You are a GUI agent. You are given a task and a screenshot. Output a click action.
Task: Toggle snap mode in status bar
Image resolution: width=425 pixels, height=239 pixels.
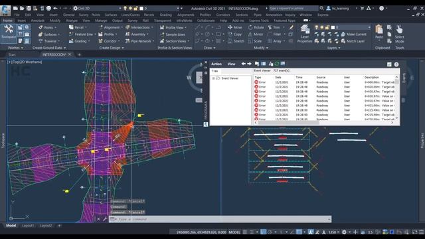tap(252, 232)
